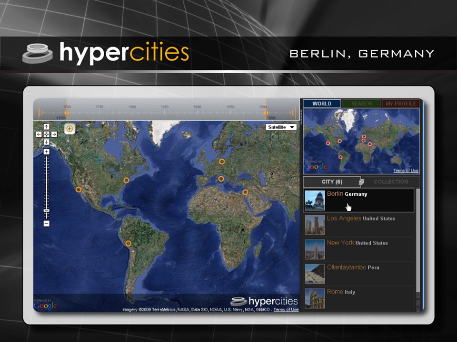Click the Berlin thumbnail image
The image size is (457, 342).
[x=315, y=200]
